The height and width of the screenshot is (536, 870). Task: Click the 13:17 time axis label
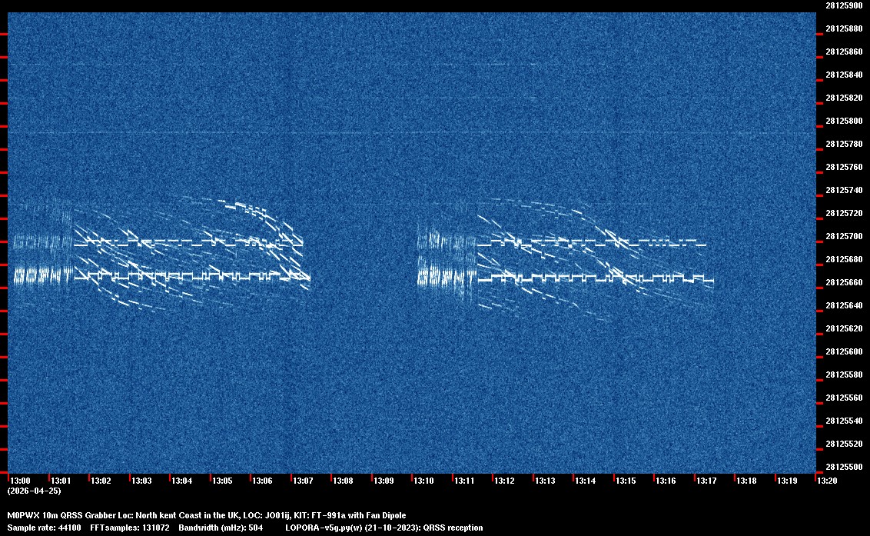706,481
